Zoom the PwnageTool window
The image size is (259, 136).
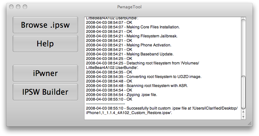[25, 7]
